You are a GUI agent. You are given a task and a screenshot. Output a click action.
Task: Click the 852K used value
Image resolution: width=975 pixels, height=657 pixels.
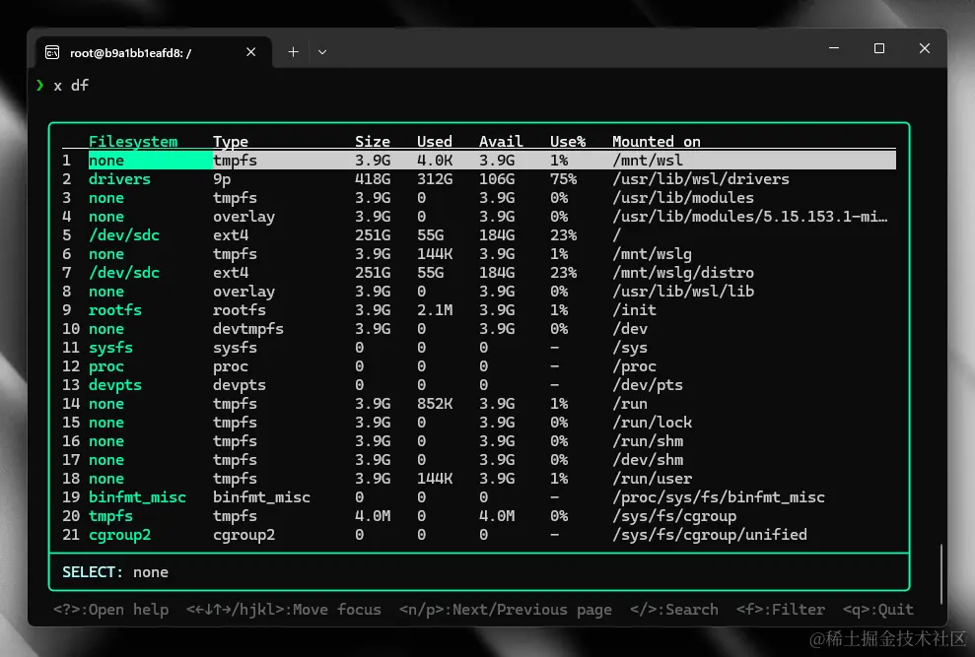point(435,404)
